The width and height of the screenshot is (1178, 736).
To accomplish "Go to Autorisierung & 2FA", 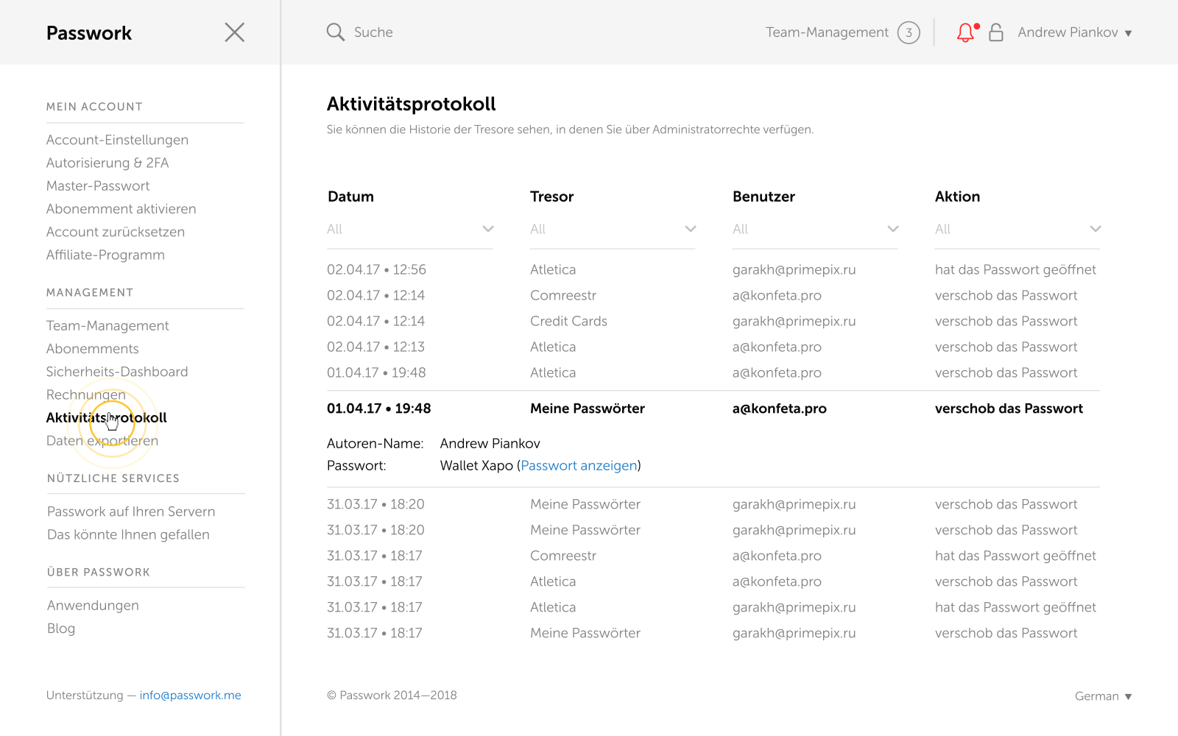I will pos(107,163).
